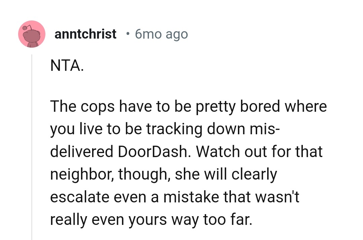Click the word "DoorDash" in the comment
The image size is (363, 240).
tap(155, 152)
